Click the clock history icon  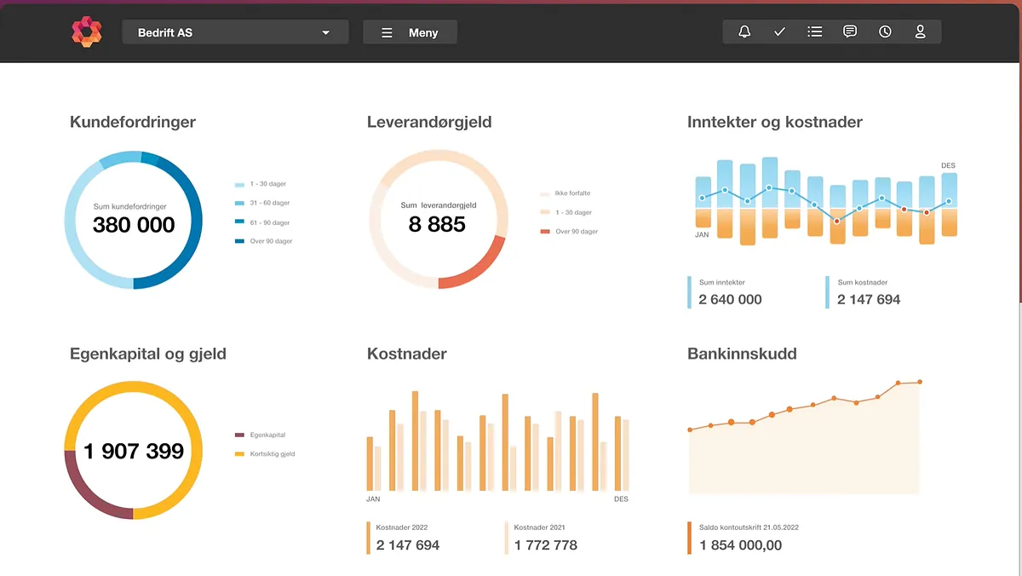[885, 31]
